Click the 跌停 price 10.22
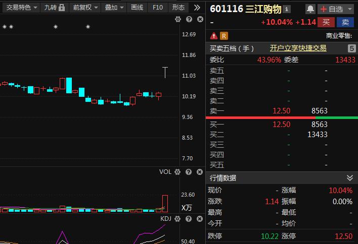 click(x=270, y=236)
